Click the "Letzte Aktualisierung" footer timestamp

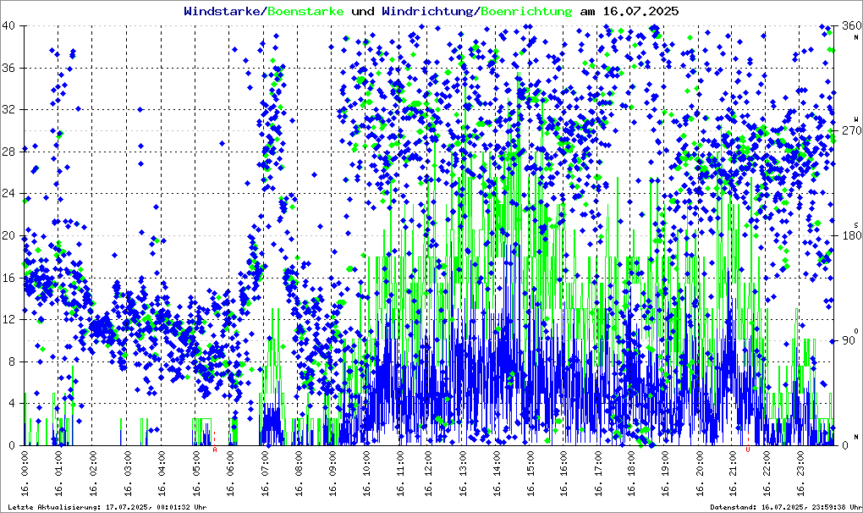pyautogui.click(x=107, y=507)
